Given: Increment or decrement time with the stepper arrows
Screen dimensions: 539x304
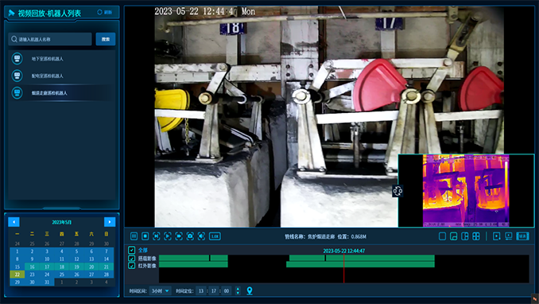Looking at the screenshot, I should [238, 291].
